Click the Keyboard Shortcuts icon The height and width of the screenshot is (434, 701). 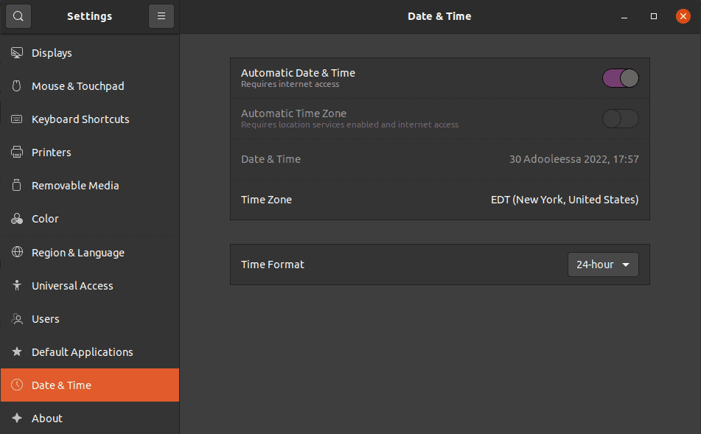tap(16, 119)
